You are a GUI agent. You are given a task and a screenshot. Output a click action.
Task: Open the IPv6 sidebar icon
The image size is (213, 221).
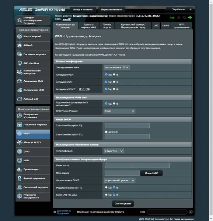click(x=20, y=151)
